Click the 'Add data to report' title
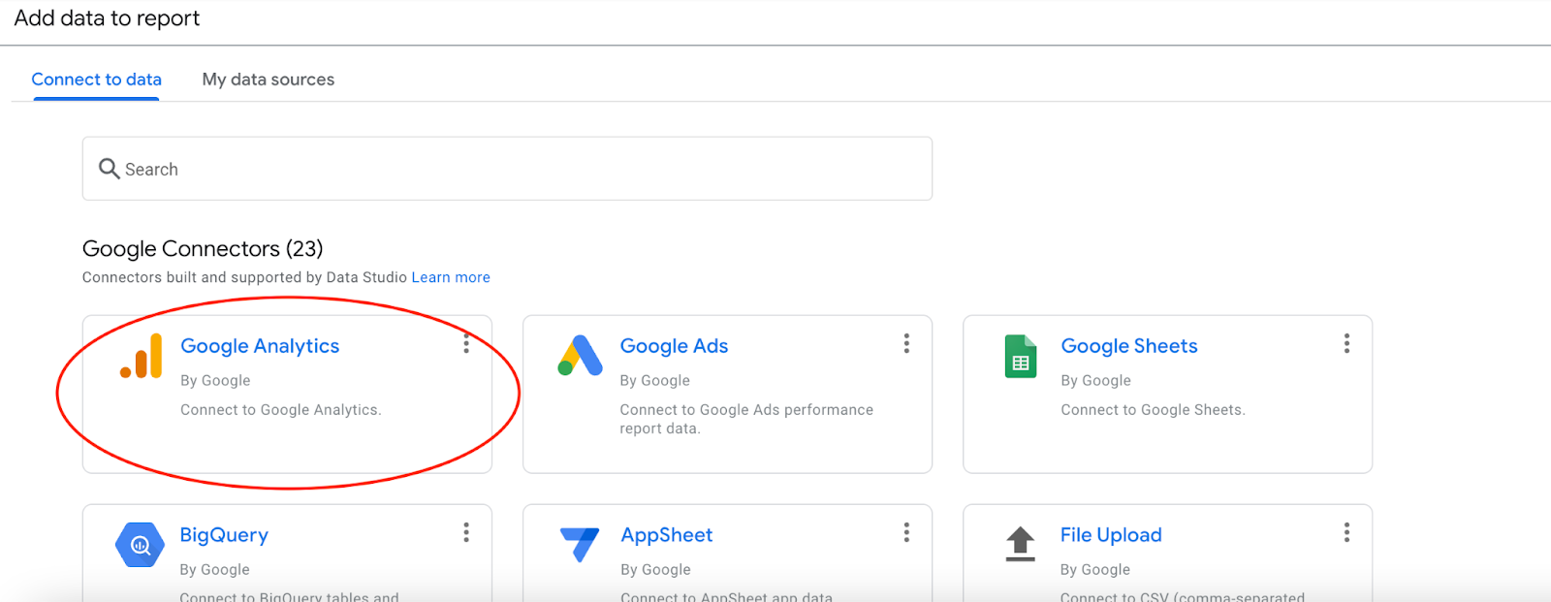The width and height of the screenshot is (1551, 602). [x=107, y=18]
